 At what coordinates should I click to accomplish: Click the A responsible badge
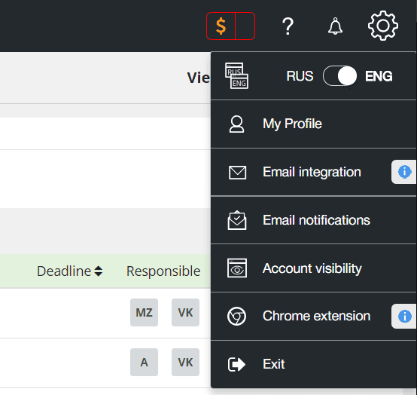click(x=144, y=363)
